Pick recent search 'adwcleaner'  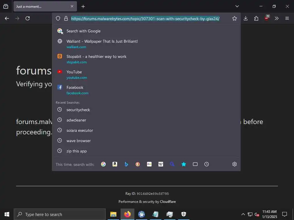pyautogui.click(x=146, y=120)
